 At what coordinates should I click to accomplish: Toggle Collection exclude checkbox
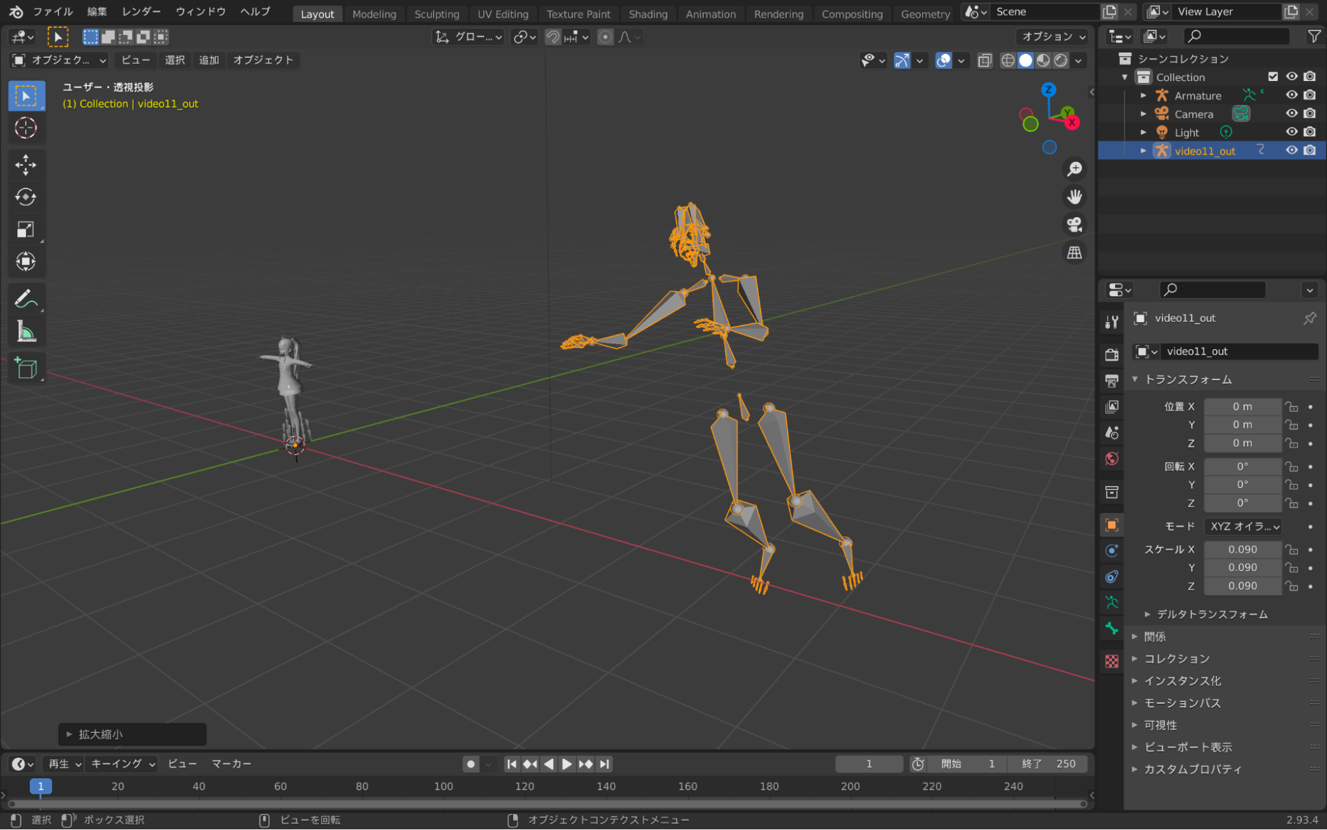coord(1273,77)
